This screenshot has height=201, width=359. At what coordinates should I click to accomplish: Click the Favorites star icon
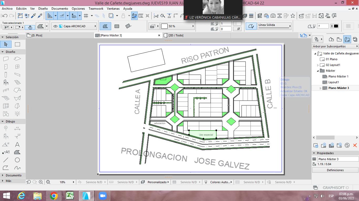(x=293, y=16)
